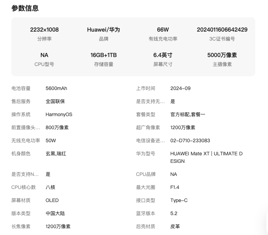Select the 66W wired charging power
This screenshot has width=268, height=235.
click(163, 30)
